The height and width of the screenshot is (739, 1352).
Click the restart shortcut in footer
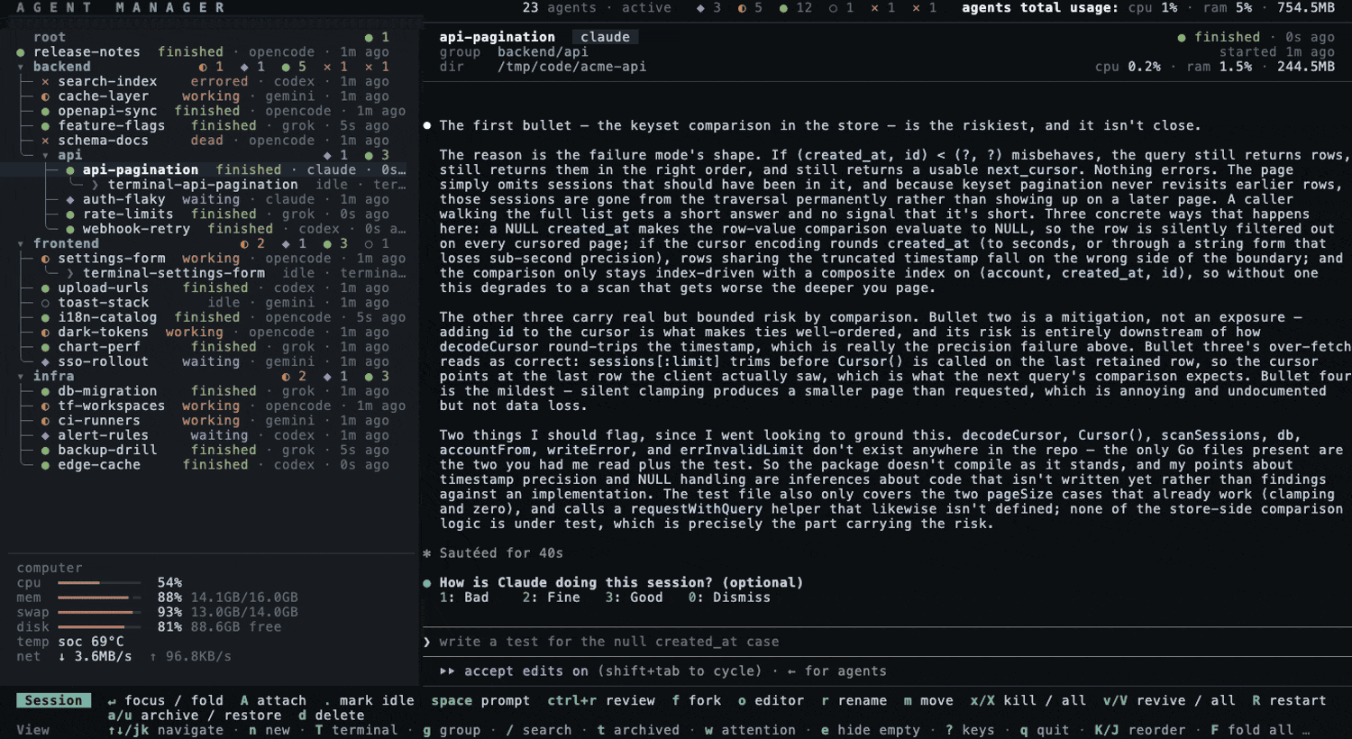[1289, 701]
